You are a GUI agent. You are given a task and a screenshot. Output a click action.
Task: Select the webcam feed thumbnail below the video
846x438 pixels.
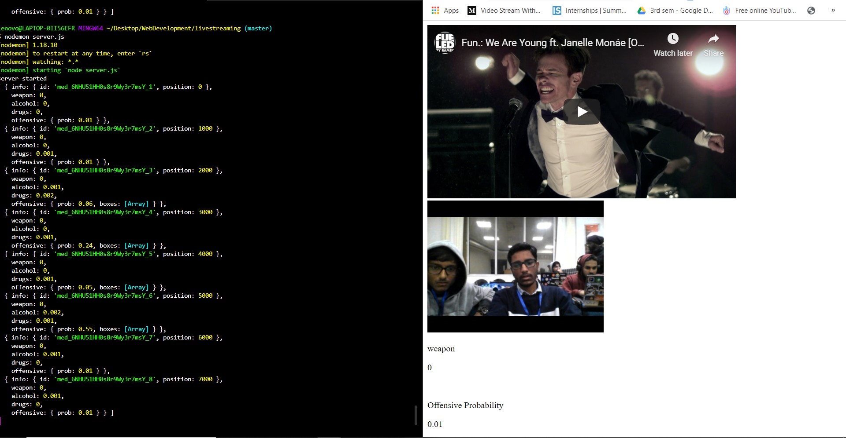[515, 266]
